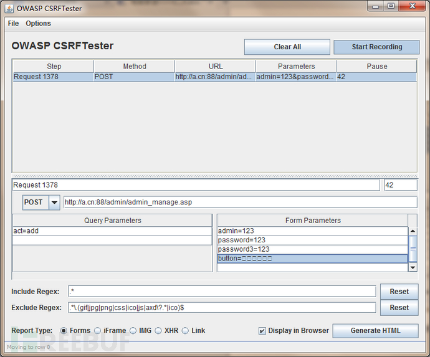
Task: Select the password=123 form parameter
Action: pyautogui.click(x=312, y=240)
